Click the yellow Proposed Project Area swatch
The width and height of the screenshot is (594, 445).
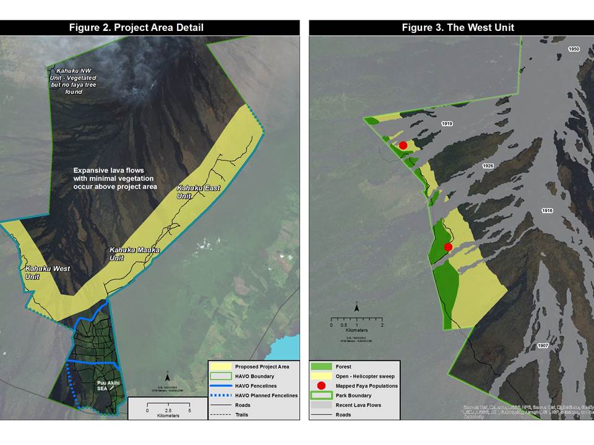(221, 367)
